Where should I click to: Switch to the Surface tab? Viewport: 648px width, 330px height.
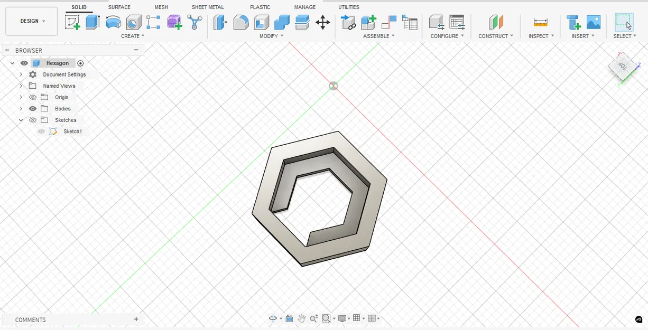[x=119, y=7]
